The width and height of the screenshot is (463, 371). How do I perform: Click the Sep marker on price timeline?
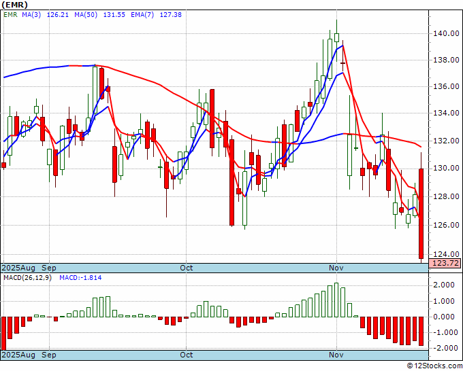click(49, 268)
